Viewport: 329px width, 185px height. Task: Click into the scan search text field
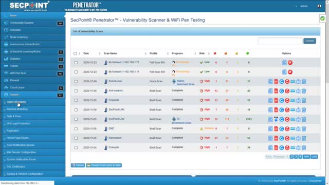pos(280,41)
